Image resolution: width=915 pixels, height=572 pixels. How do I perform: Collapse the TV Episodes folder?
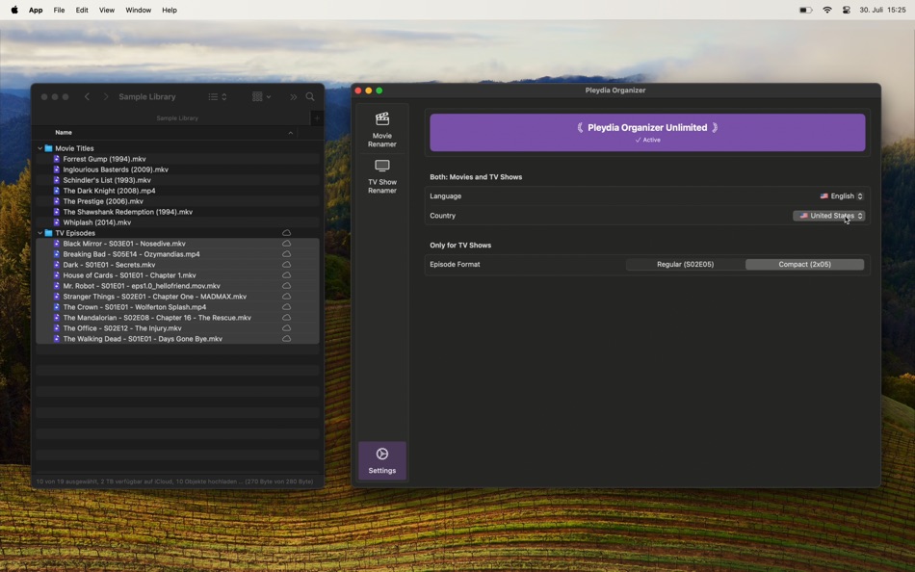(40, 233)
